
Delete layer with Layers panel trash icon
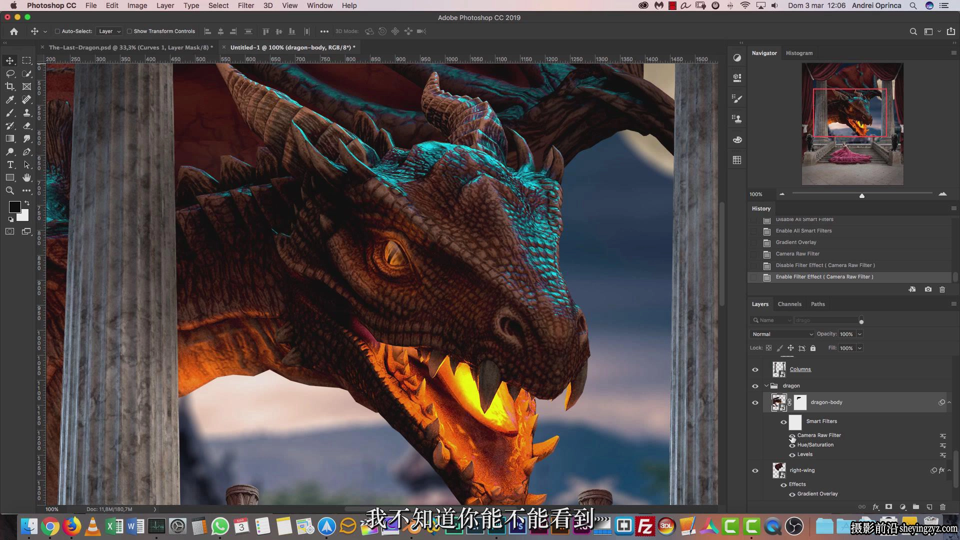(942, 507)
